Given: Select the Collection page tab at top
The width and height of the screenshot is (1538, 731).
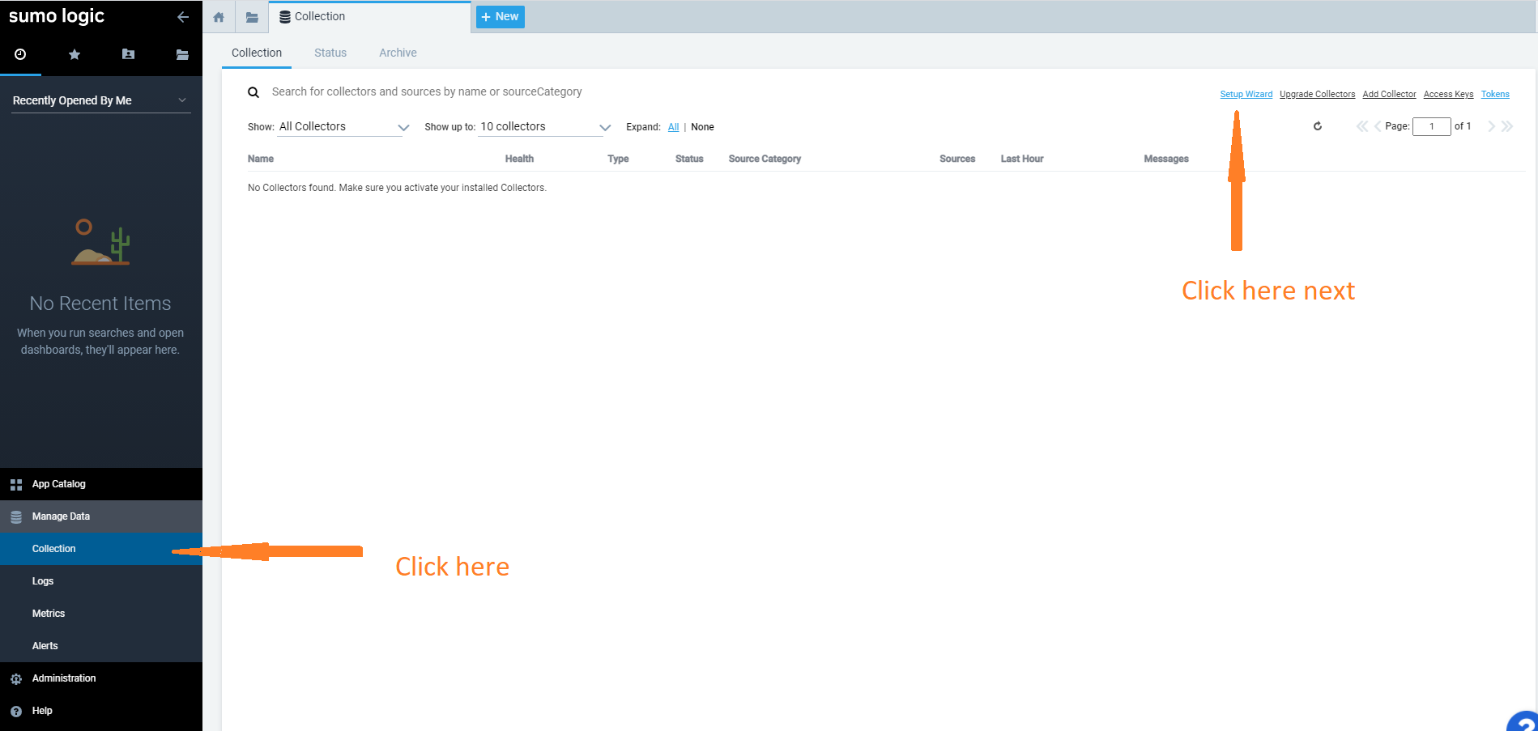Looking at the screenshot, I should click(x=370, y=17).
